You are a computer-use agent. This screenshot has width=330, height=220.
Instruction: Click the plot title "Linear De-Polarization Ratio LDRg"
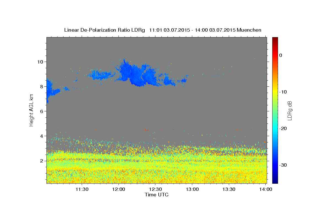coord(105,30)
